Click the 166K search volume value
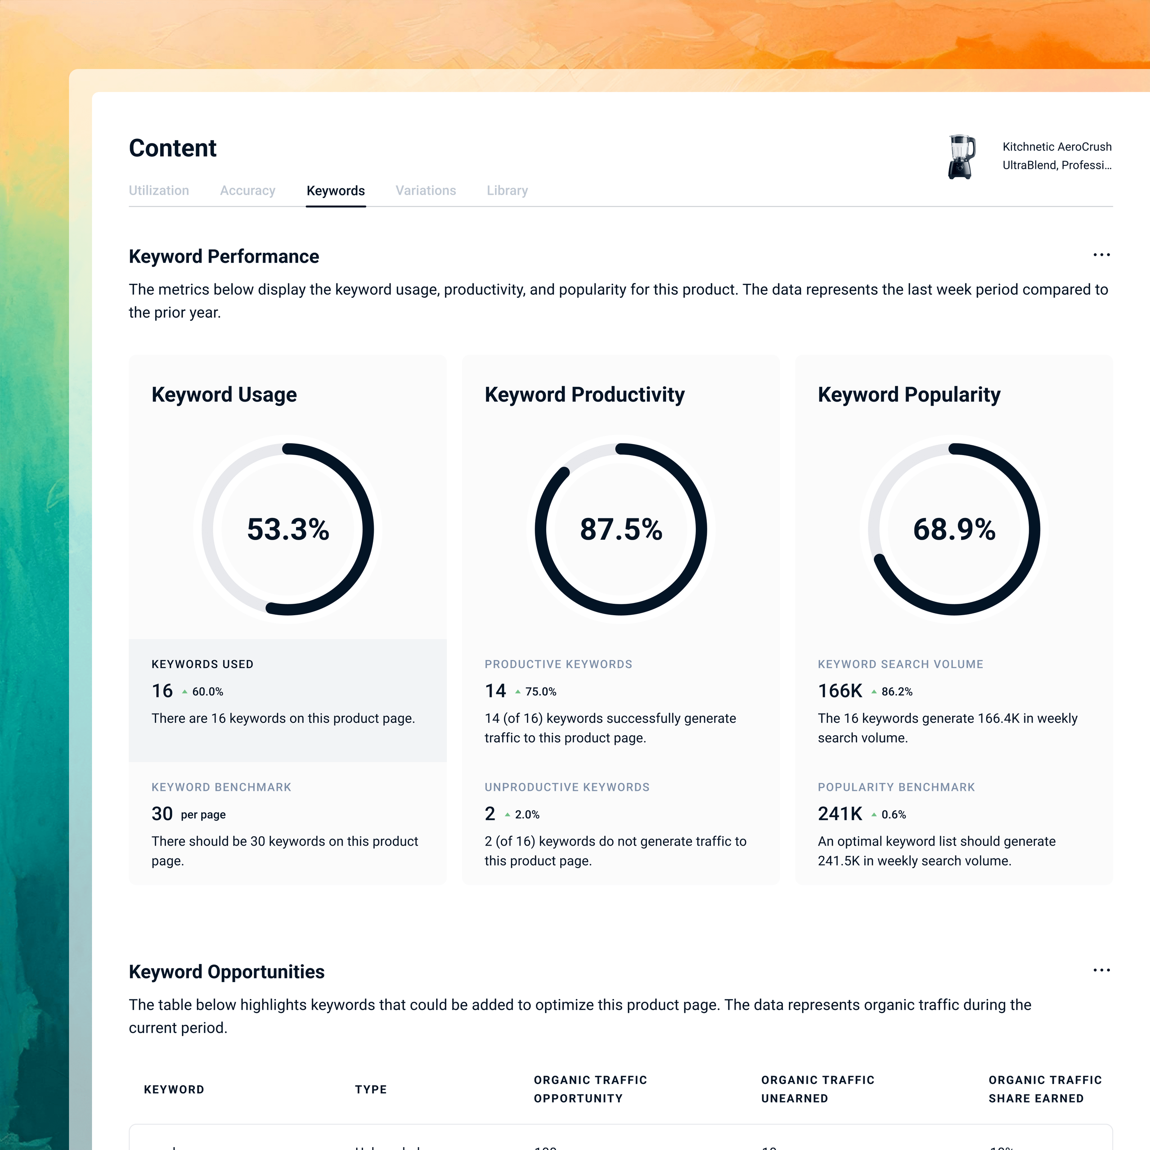1150x1150 pixels. [840, 690]
